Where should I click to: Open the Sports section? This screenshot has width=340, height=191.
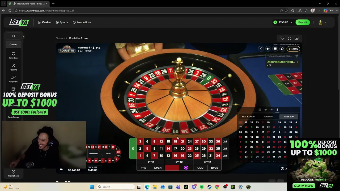coord(62,22)
